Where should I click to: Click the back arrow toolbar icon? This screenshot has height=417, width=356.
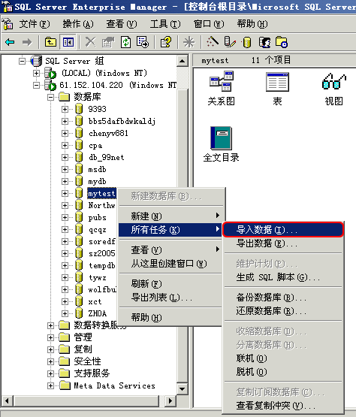click(x=10, y=42)
